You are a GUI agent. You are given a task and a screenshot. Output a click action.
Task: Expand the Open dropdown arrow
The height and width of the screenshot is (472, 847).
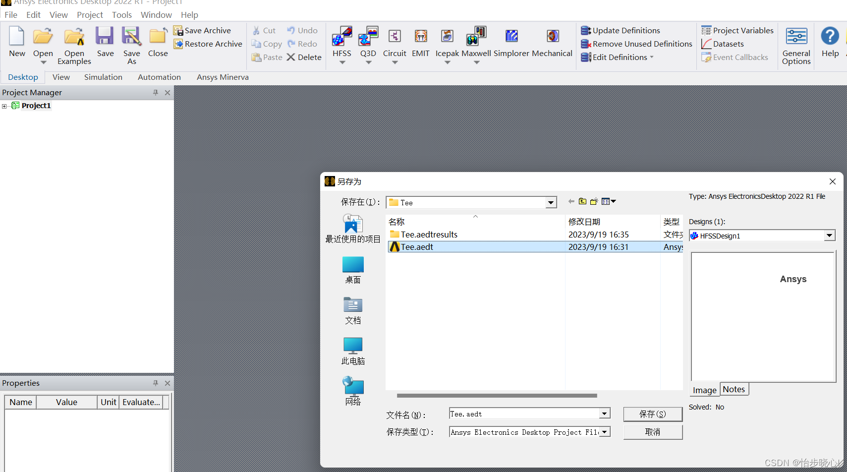[x=43, y=62]
